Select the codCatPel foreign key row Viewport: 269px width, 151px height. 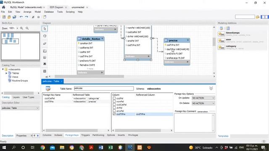pos(76,99)
